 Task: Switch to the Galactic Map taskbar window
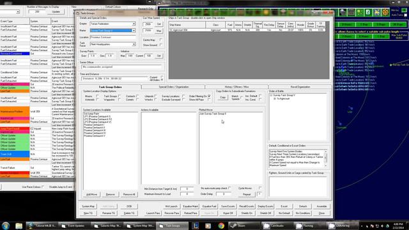107,226
